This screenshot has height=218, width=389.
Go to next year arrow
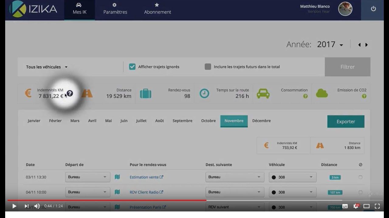[x=367, y=45]
